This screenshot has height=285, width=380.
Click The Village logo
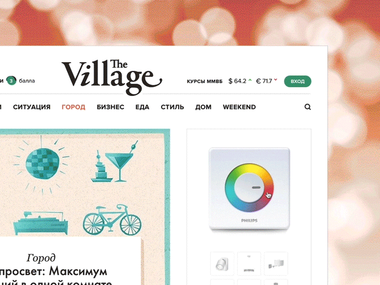112,77
